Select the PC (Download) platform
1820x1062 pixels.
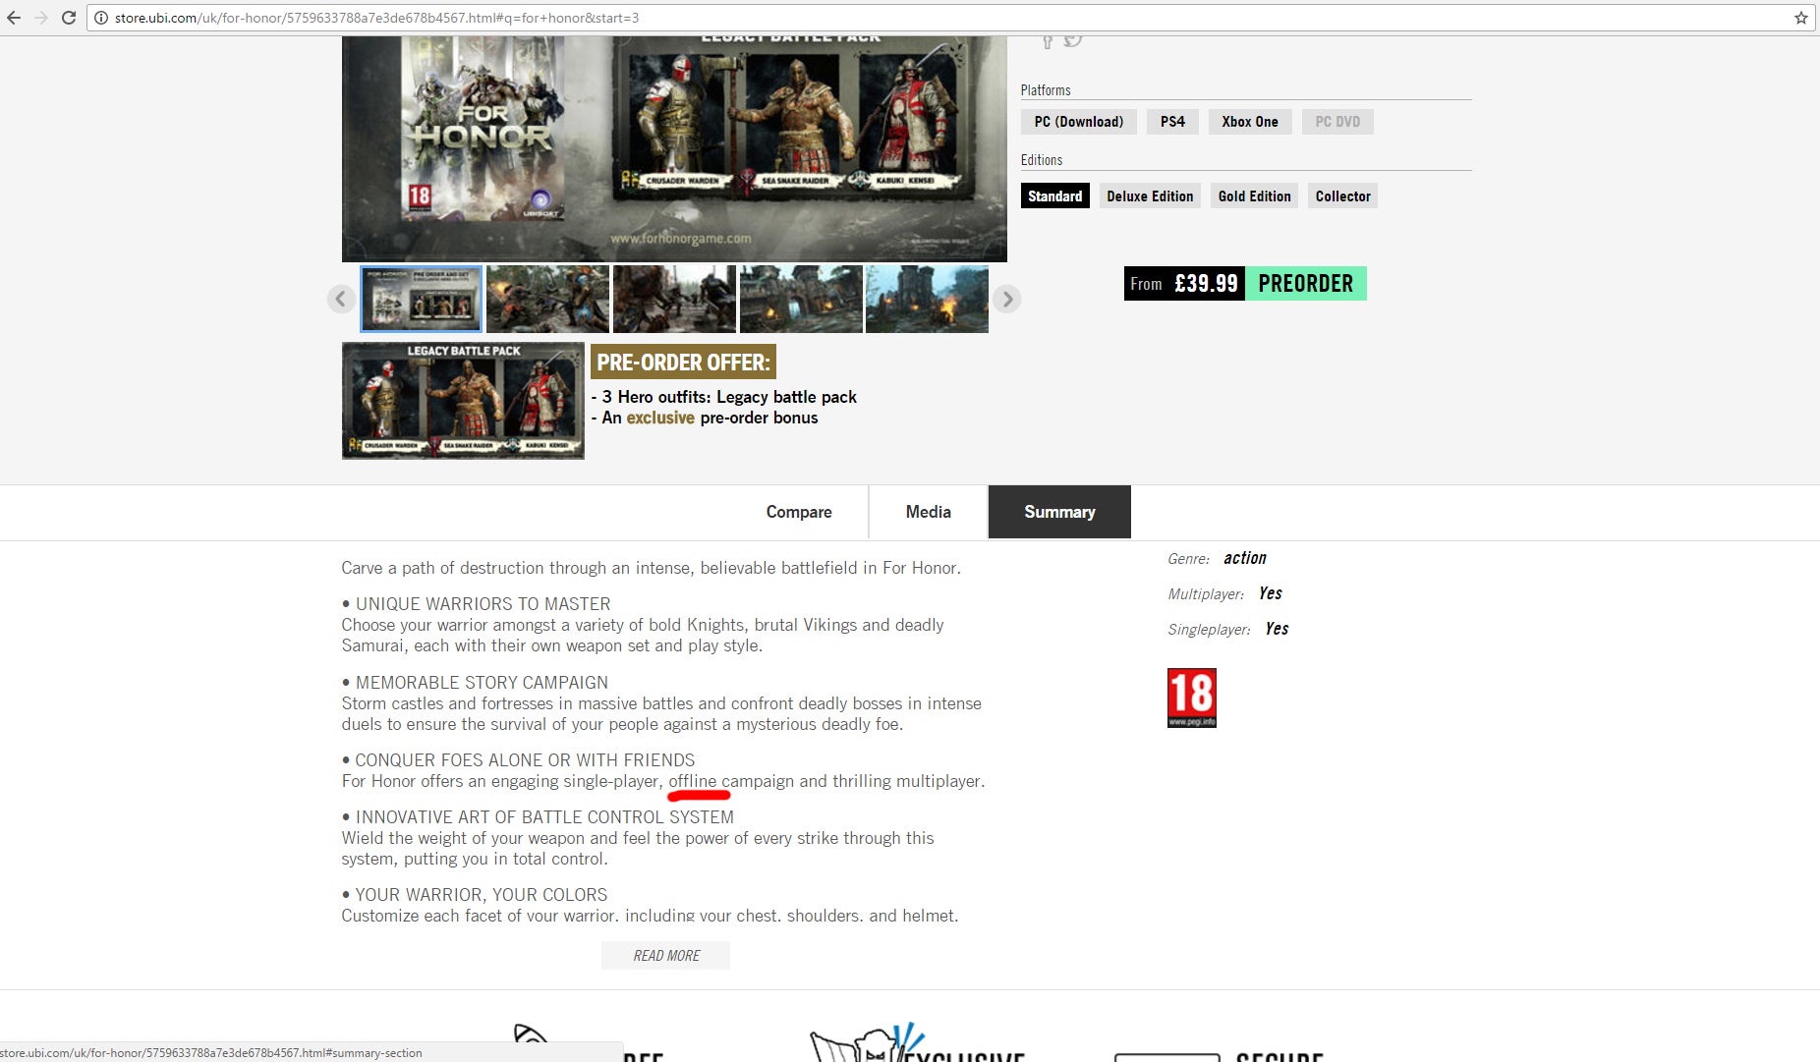click(1079, 122)
